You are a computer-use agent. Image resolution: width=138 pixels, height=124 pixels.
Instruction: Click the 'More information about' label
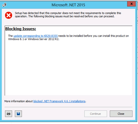[18, 101]
